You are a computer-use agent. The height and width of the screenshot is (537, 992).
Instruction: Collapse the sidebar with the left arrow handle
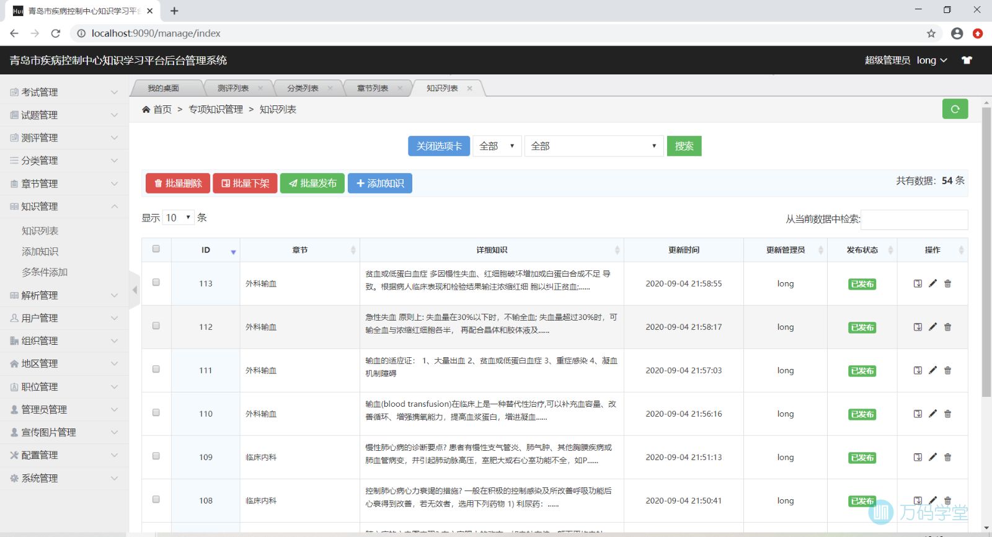click(x=135, y=290)
